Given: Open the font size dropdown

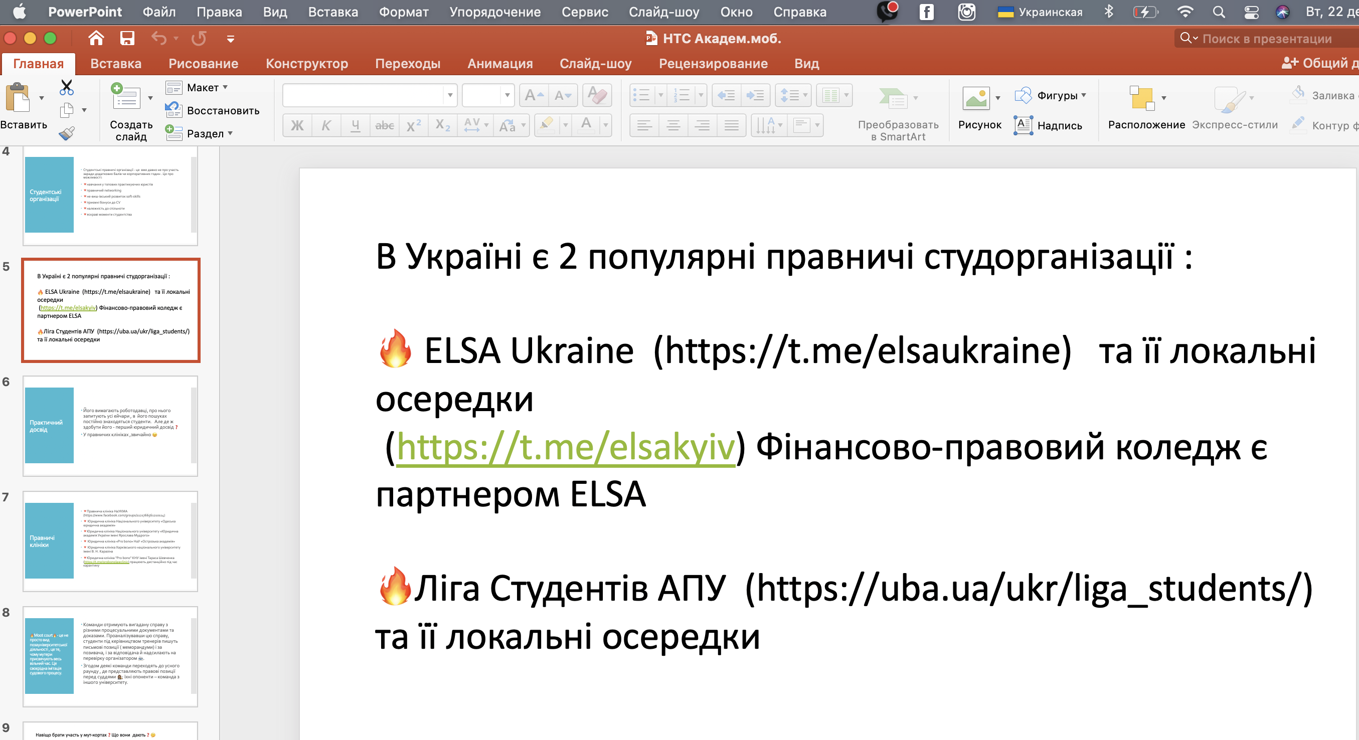Looking at the screenshot, I should point(507,95).
